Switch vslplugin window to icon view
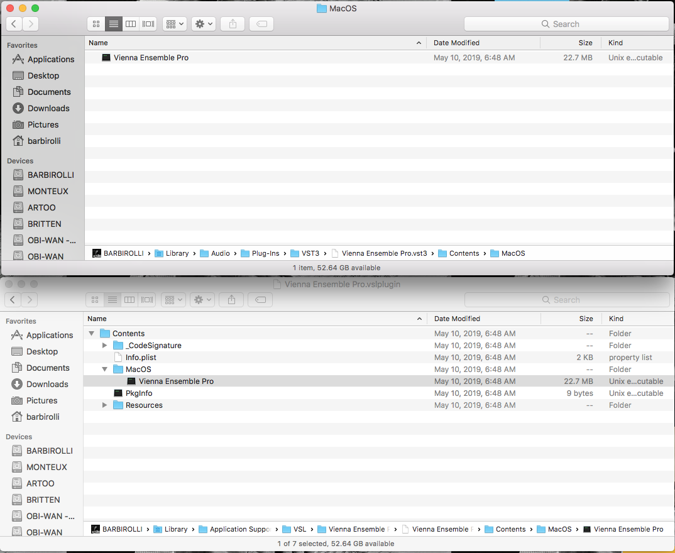 point(95,300)
